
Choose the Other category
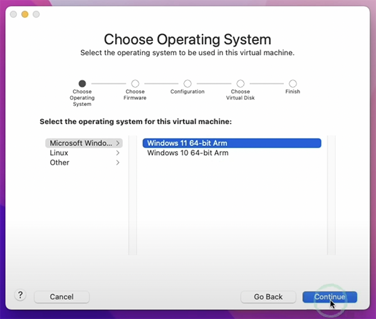pos(84,162)
